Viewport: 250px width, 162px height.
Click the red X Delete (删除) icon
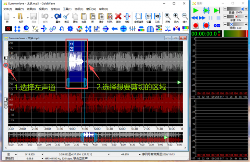pos(118,16)
